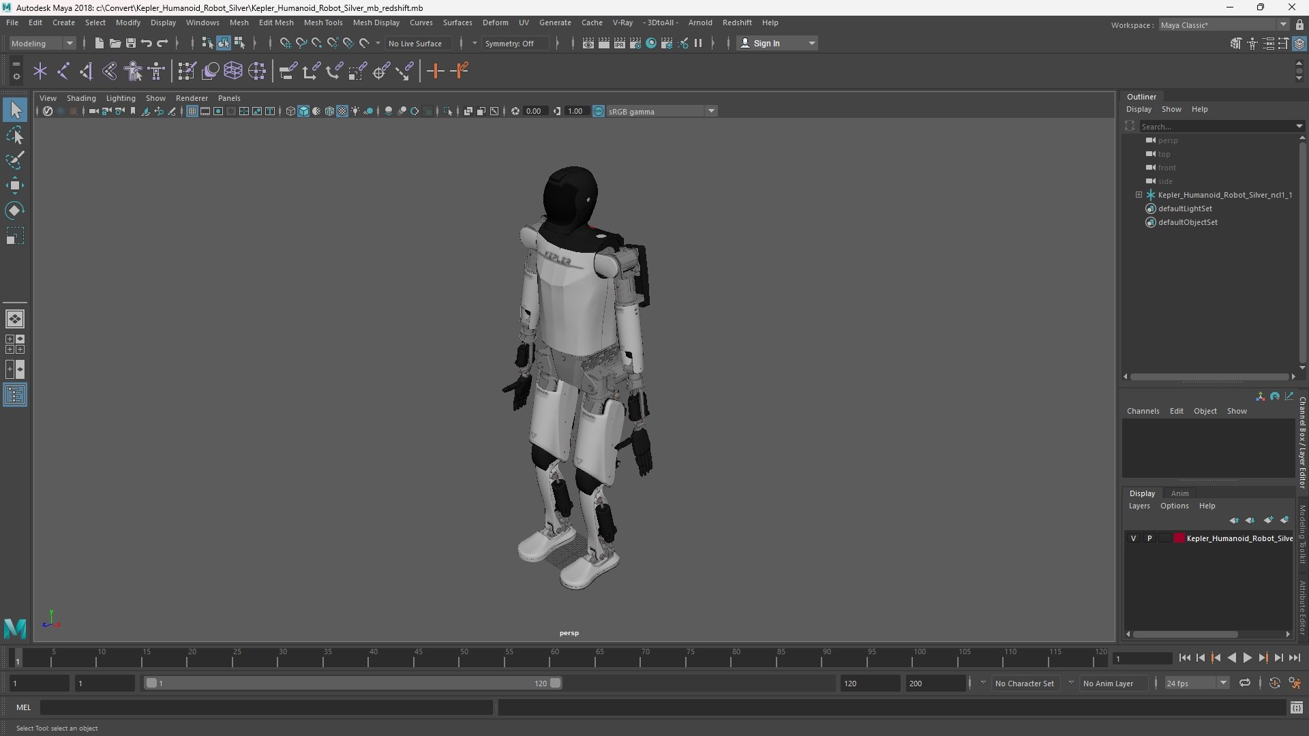Click the Save Scene disk icon
The width and height of the screenshot is (1309, 736).
[x=131, y=43]
